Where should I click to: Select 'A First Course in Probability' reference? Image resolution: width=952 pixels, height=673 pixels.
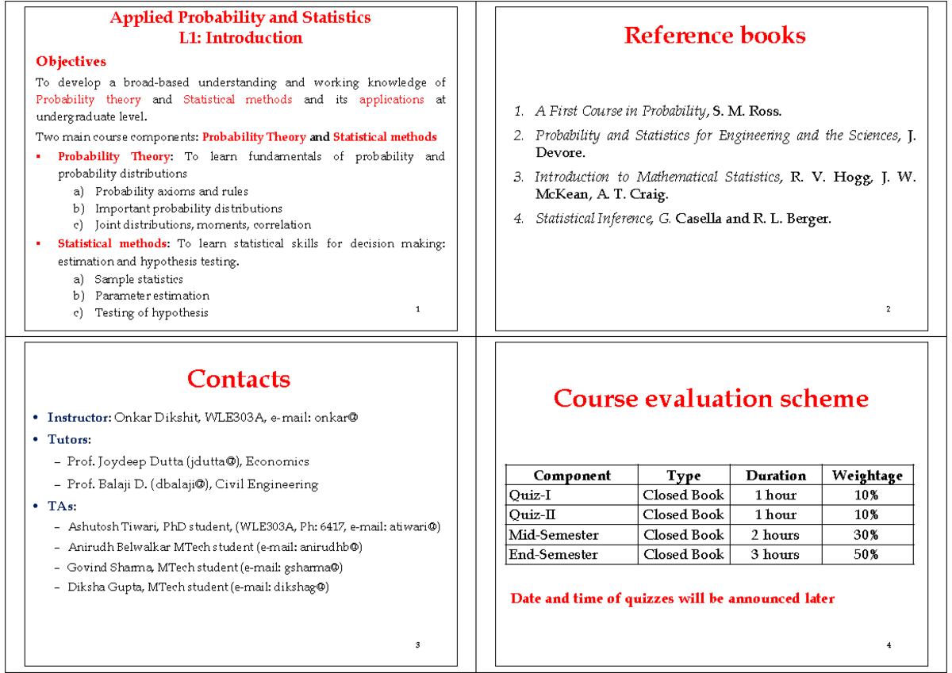[658, 112]
